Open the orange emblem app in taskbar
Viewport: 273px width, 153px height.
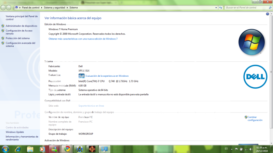(x=92, y=149)
